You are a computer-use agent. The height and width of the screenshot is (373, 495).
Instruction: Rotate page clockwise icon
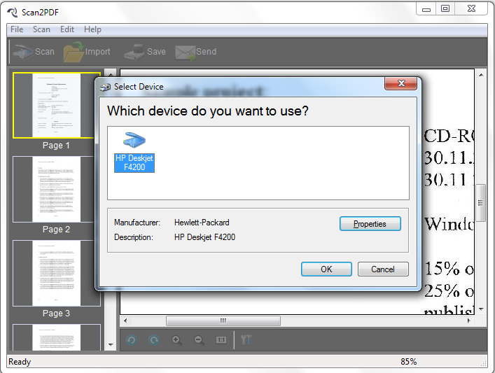[x=154, y=340]
